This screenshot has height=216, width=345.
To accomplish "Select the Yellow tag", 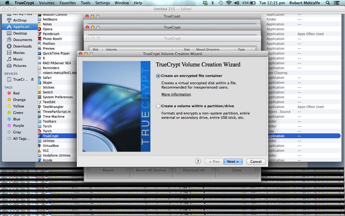I will (x=19, y=106).
